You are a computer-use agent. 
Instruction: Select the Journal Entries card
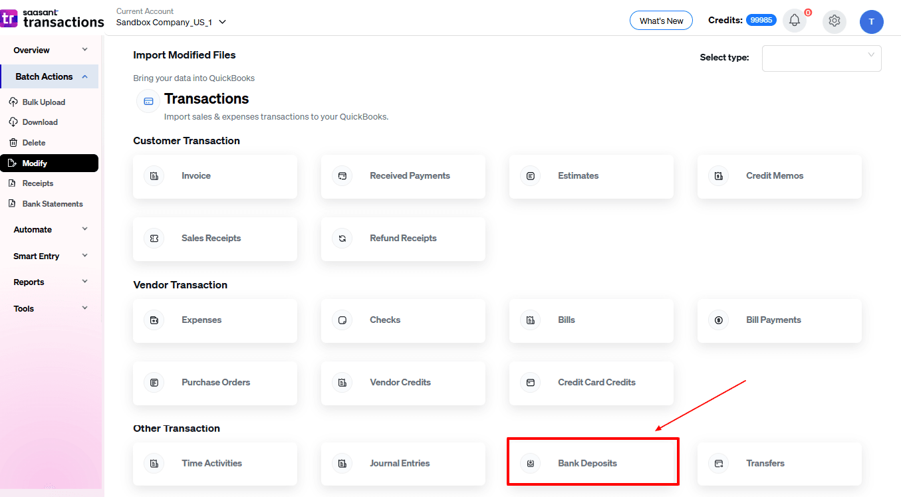[403, 464]
